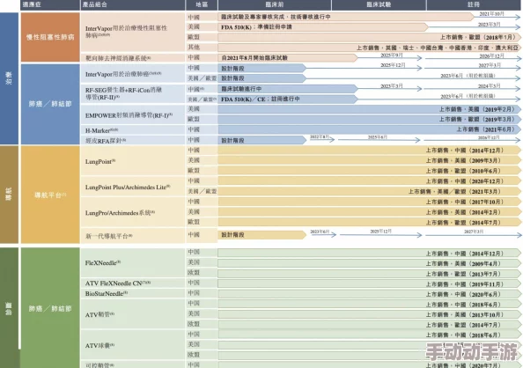Click bar 上市銷售·中國(2020年6月)
This screenshot has height=368, width=523.
coord(370,294)
